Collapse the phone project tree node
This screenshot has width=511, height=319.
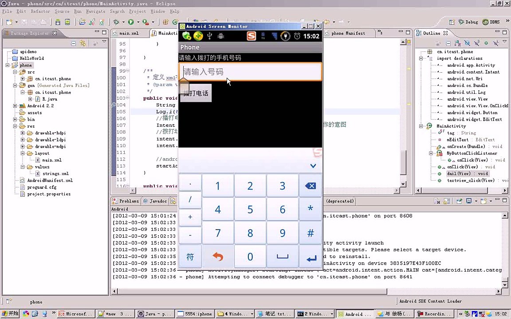coord(8,65)
